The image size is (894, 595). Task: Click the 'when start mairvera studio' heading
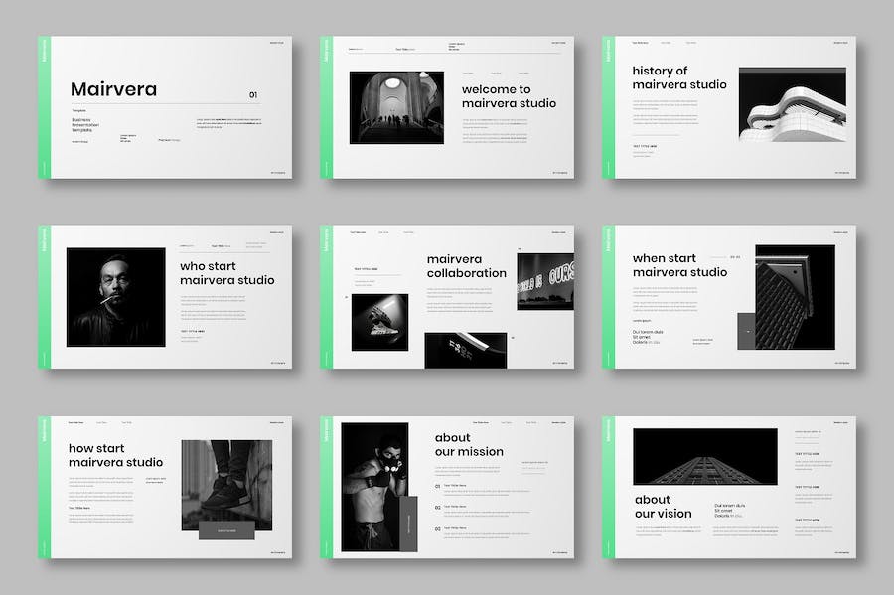coord(679,265)
